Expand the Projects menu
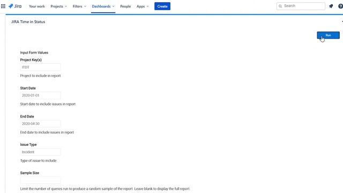The width and height of the screenshot is (343, 193). point(58,6)
